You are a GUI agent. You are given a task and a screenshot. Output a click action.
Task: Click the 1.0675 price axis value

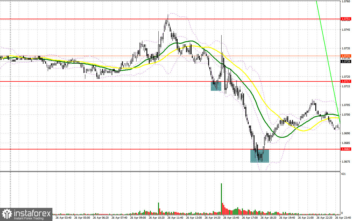coord(346,161)
